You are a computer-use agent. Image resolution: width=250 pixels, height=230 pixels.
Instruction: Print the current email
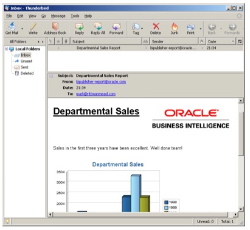[x=190, y=29]
